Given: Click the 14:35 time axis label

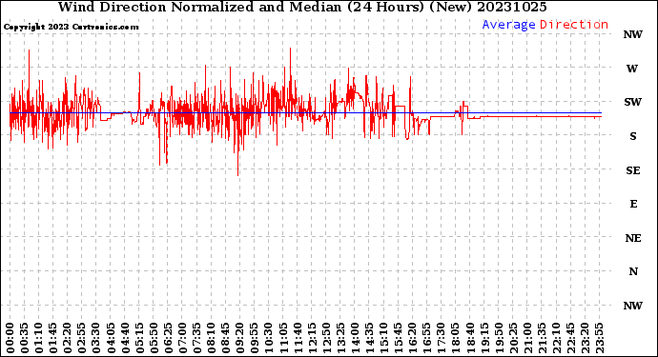Looking at the screenshot, I should [369, 338].
